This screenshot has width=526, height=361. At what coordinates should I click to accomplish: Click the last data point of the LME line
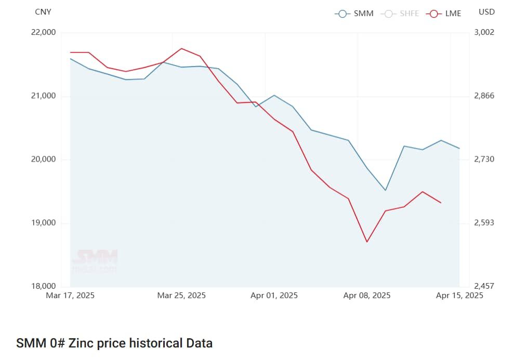(441, 203)
